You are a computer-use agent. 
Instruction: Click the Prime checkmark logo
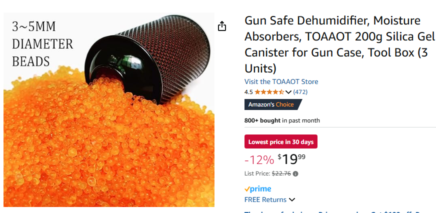257,189
